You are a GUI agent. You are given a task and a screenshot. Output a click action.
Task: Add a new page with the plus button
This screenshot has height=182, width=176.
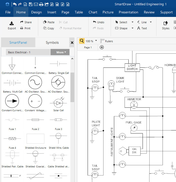click(x=102, y=47)
